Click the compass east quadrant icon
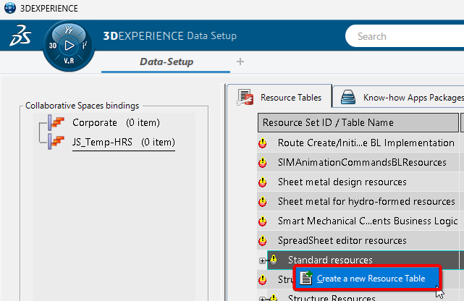464x301 pixels. pyautogui.click(x=85, y=46)
